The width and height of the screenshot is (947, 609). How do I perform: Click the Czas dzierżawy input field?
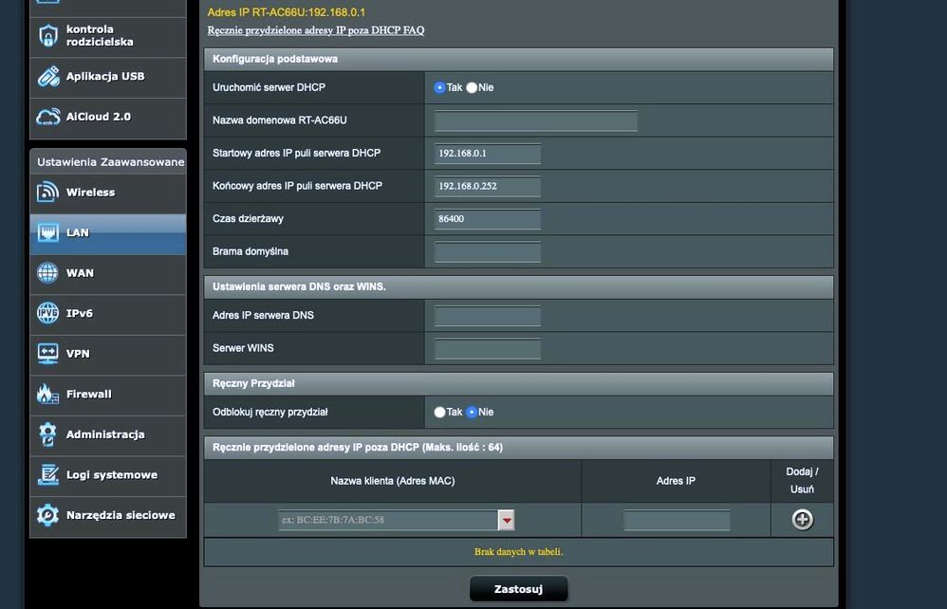487,219
